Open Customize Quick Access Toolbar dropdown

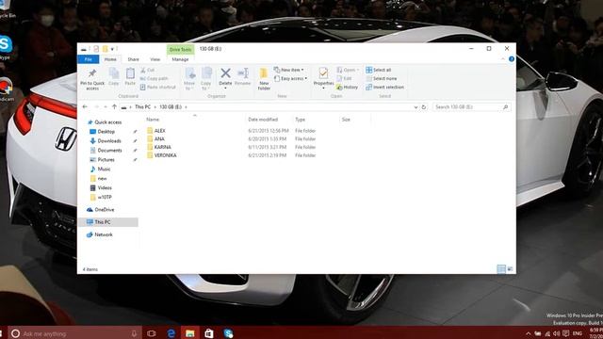pyautogui.click(x=112, y=49)
